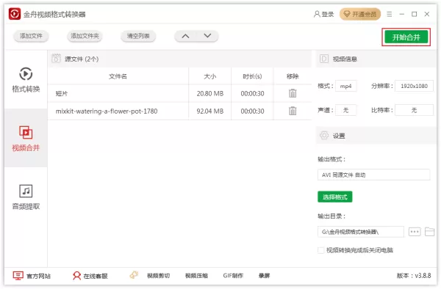Open 在线客服 online support link
441x289 pixels.
[x=90, y=276]
